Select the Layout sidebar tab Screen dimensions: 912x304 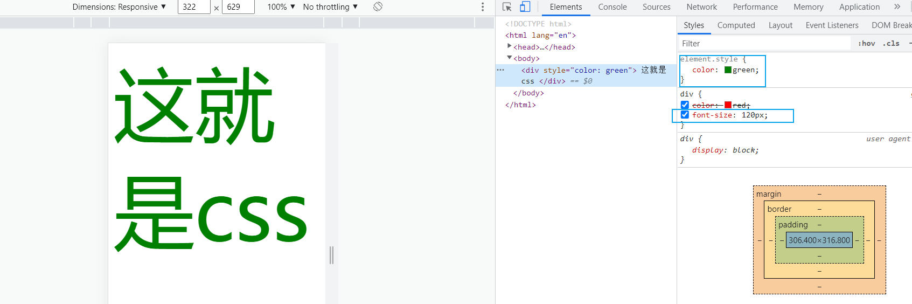780,25
